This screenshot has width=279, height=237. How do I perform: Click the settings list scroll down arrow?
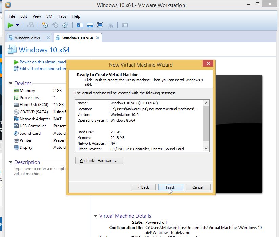pyautogui.click(x=206, y=149)
